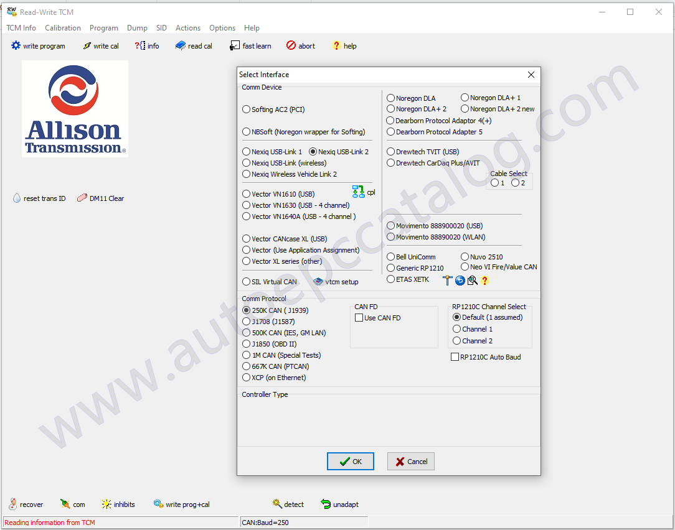Select Vector CANcase XL (USB)
Image resolution: width=675 pixels, height=530 pixels.
[x=246, y=238]
